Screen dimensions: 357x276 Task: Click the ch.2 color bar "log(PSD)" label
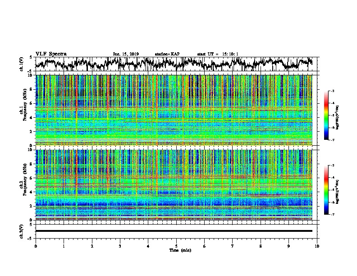pos(338,192)
